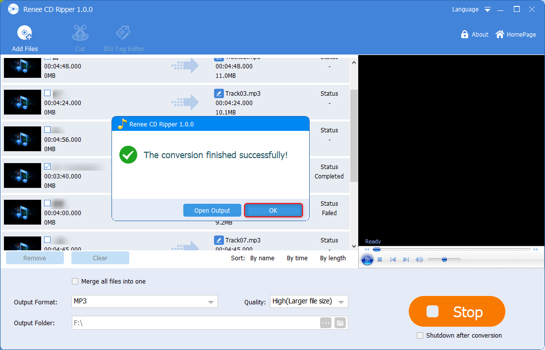This screenshot has height=350, width=545.
Task: Go to HomePage via house icon
Action: (500, 34)
